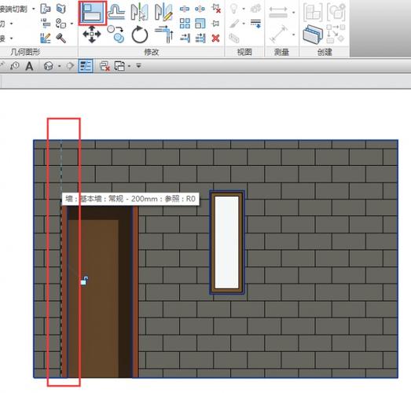
Task: Click the Join/Unjoin Roof icon
Action: (46, 9)
